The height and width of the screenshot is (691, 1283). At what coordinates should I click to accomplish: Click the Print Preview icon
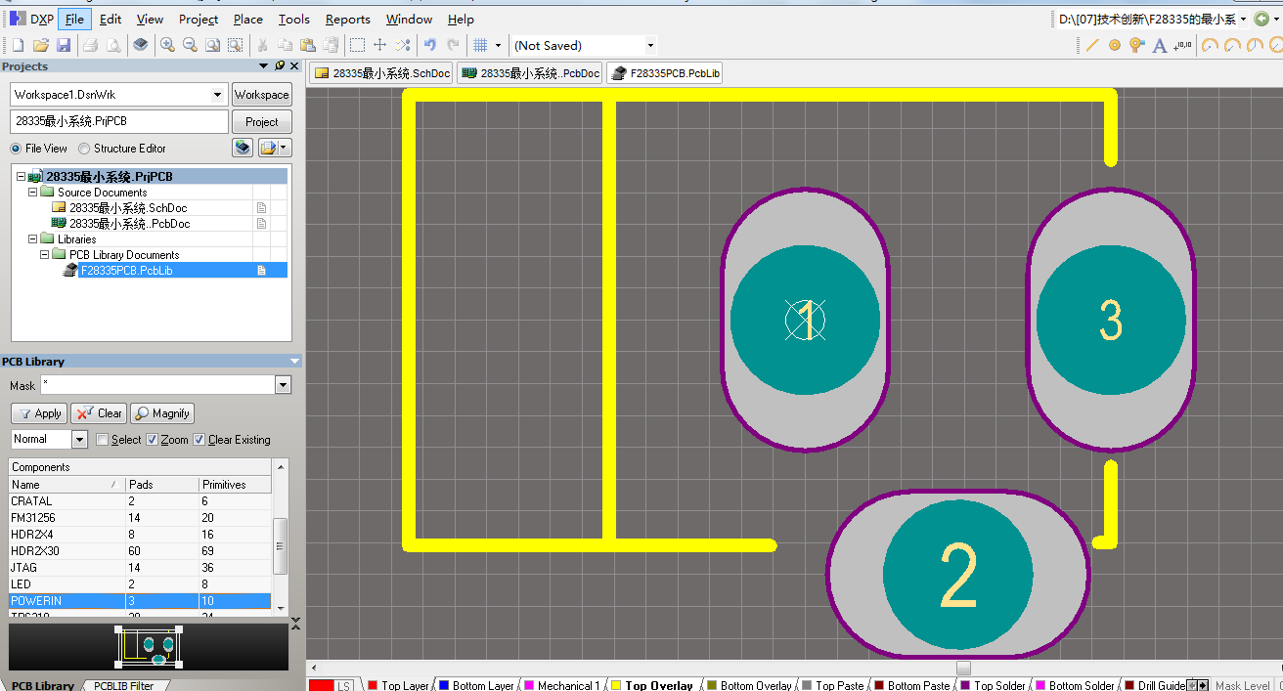pos(113,45)
